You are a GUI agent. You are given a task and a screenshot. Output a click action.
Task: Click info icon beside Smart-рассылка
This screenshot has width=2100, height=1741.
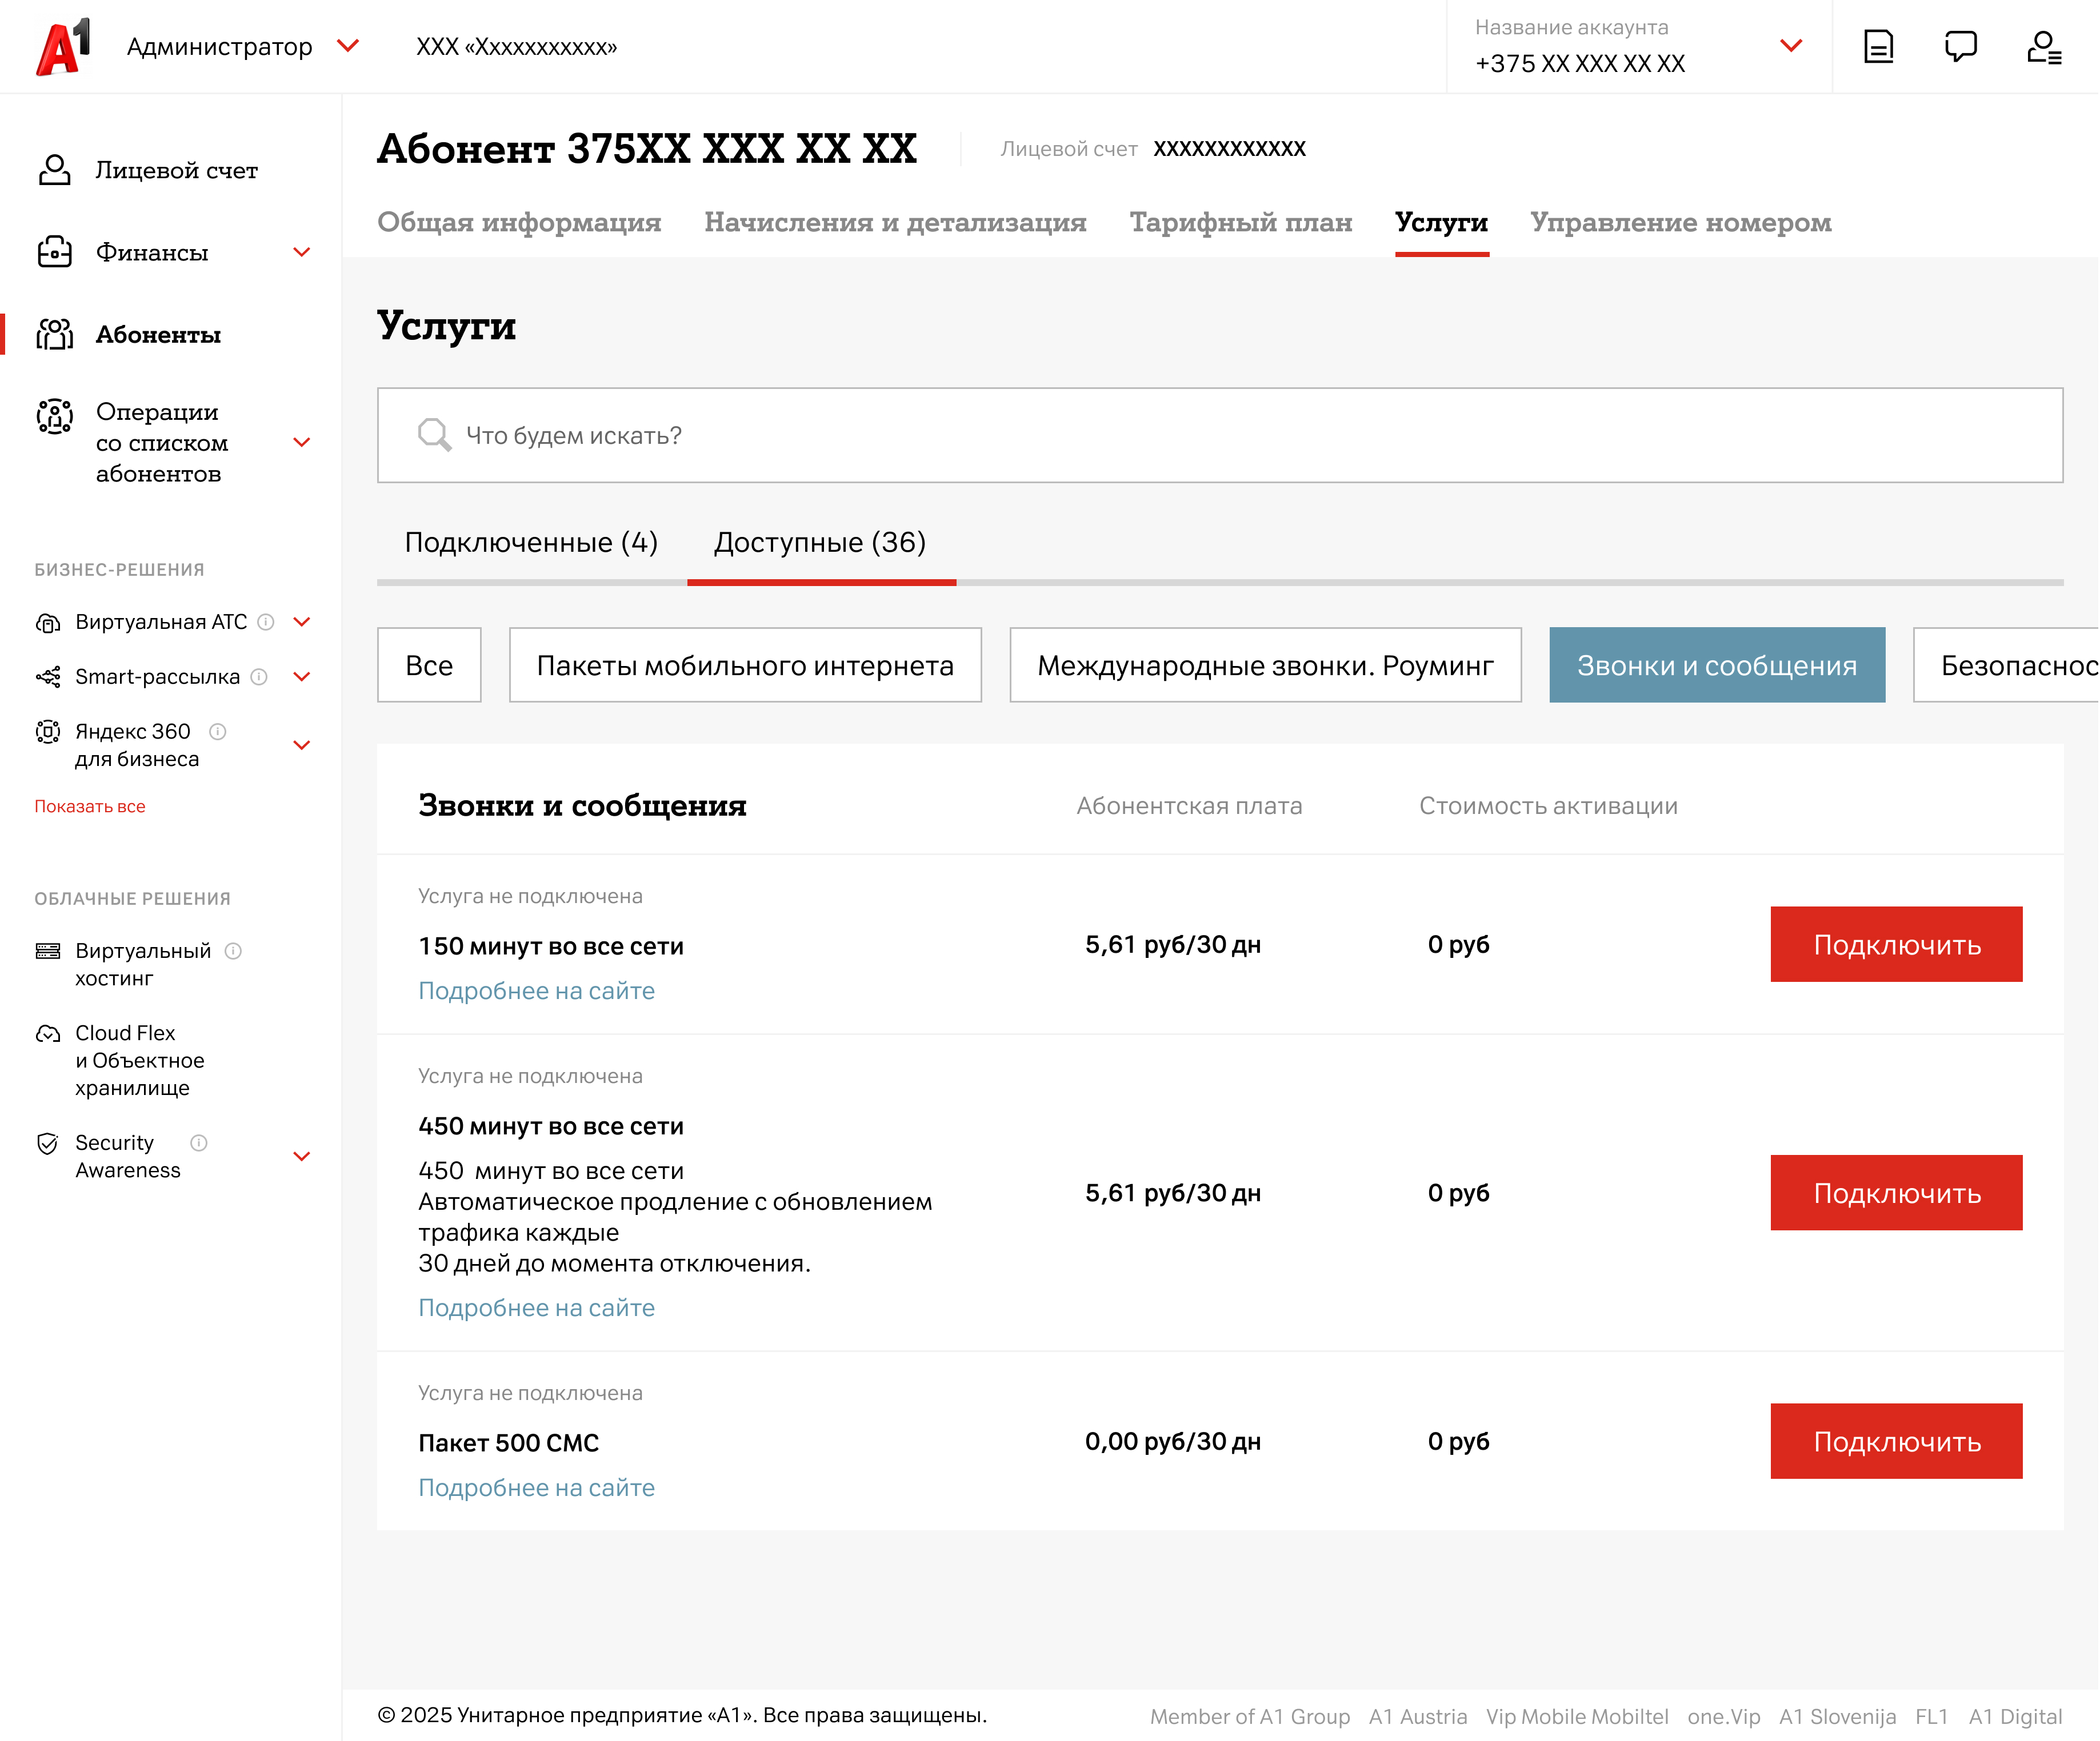[259, 677]
